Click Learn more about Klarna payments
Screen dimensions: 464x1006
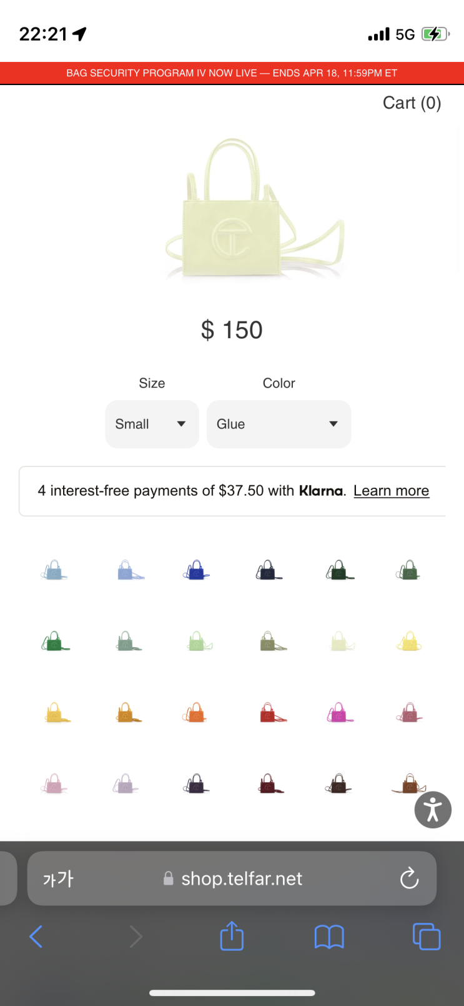(x=391, y=491)
